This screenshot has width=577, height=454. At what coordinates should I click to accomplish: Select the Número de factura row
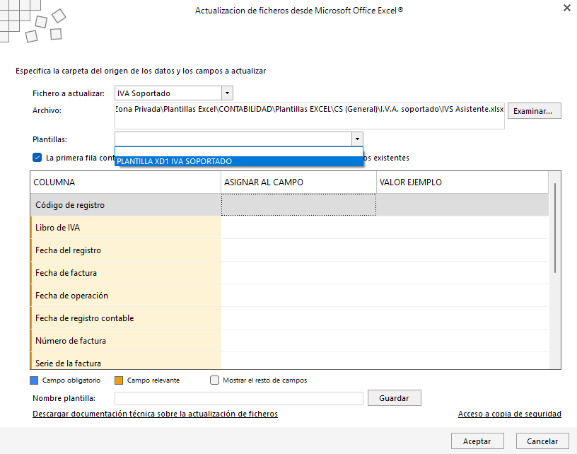coord(289,341)
